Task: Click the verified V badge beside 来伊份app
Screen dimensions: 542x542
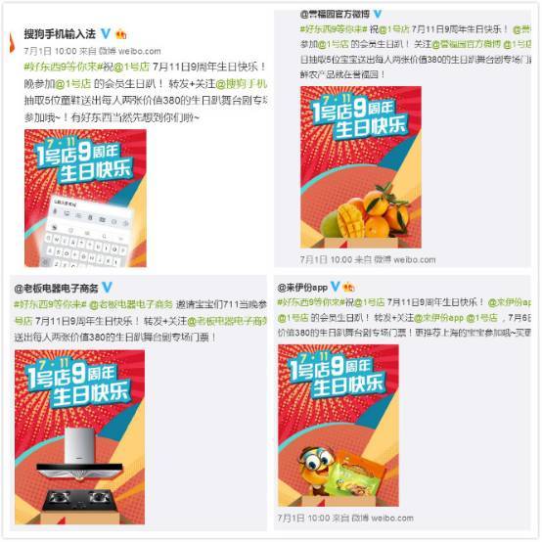Action: [336, 287]
